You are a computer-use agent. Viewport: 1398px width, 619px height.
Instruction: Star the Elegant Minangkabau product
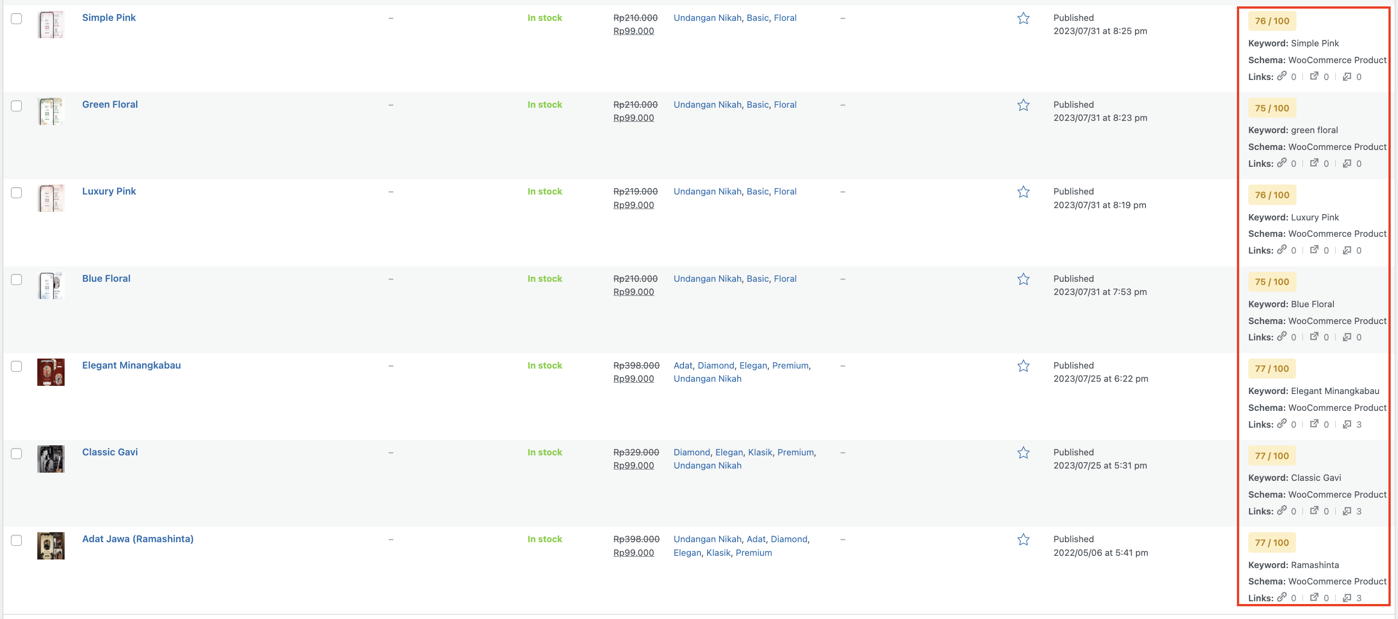tap(1023, 366)
